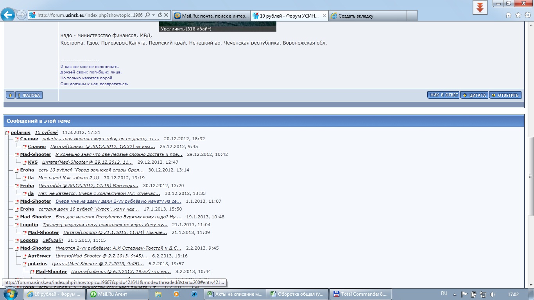Open the browser Home page icon
This screenshot has width=534, height=300.
(x=509, y=15)
